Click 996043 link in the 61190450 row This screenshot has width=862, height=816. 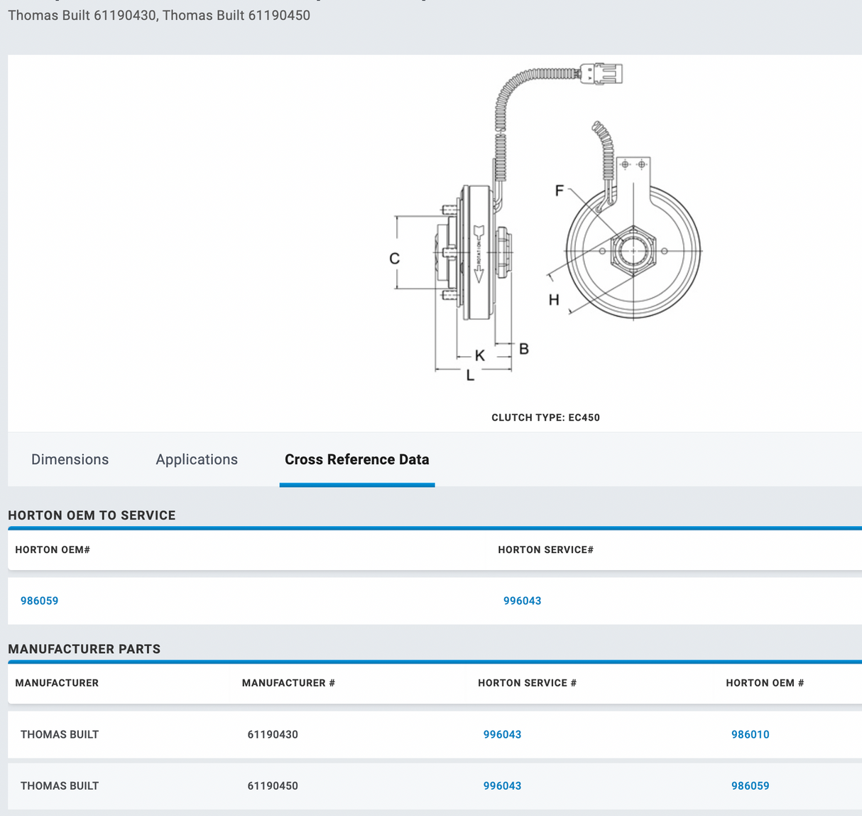point(502,786)
